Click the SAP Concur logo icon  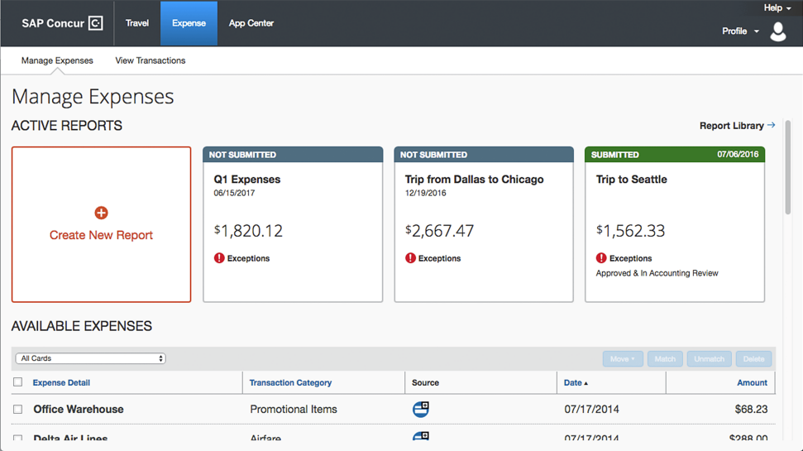point(96,23)
